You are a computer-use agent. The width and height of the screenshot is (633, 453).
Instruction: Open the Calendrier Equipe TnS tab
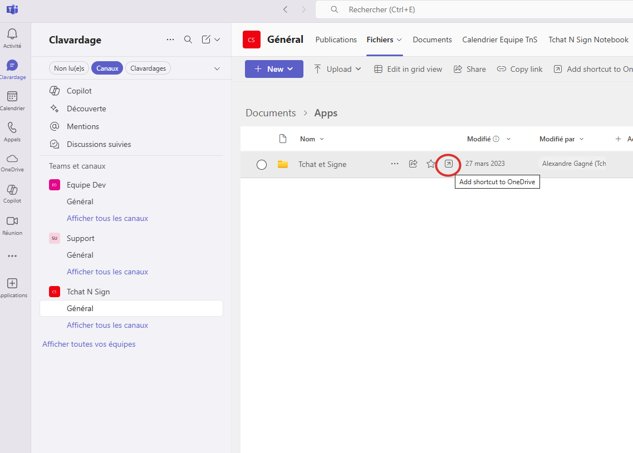(500, 40)
